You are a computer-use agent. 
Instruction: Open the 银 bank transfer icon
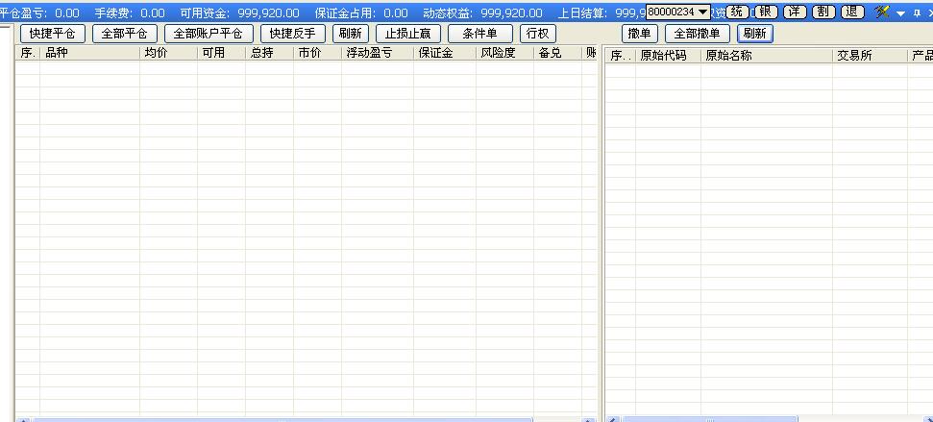coord(766,12)
